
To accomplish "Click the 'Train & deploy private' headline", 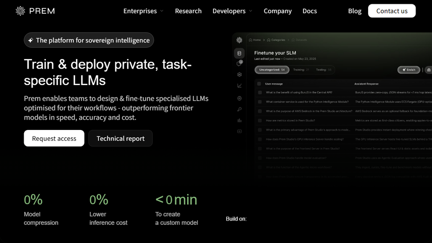I will 108,73.
